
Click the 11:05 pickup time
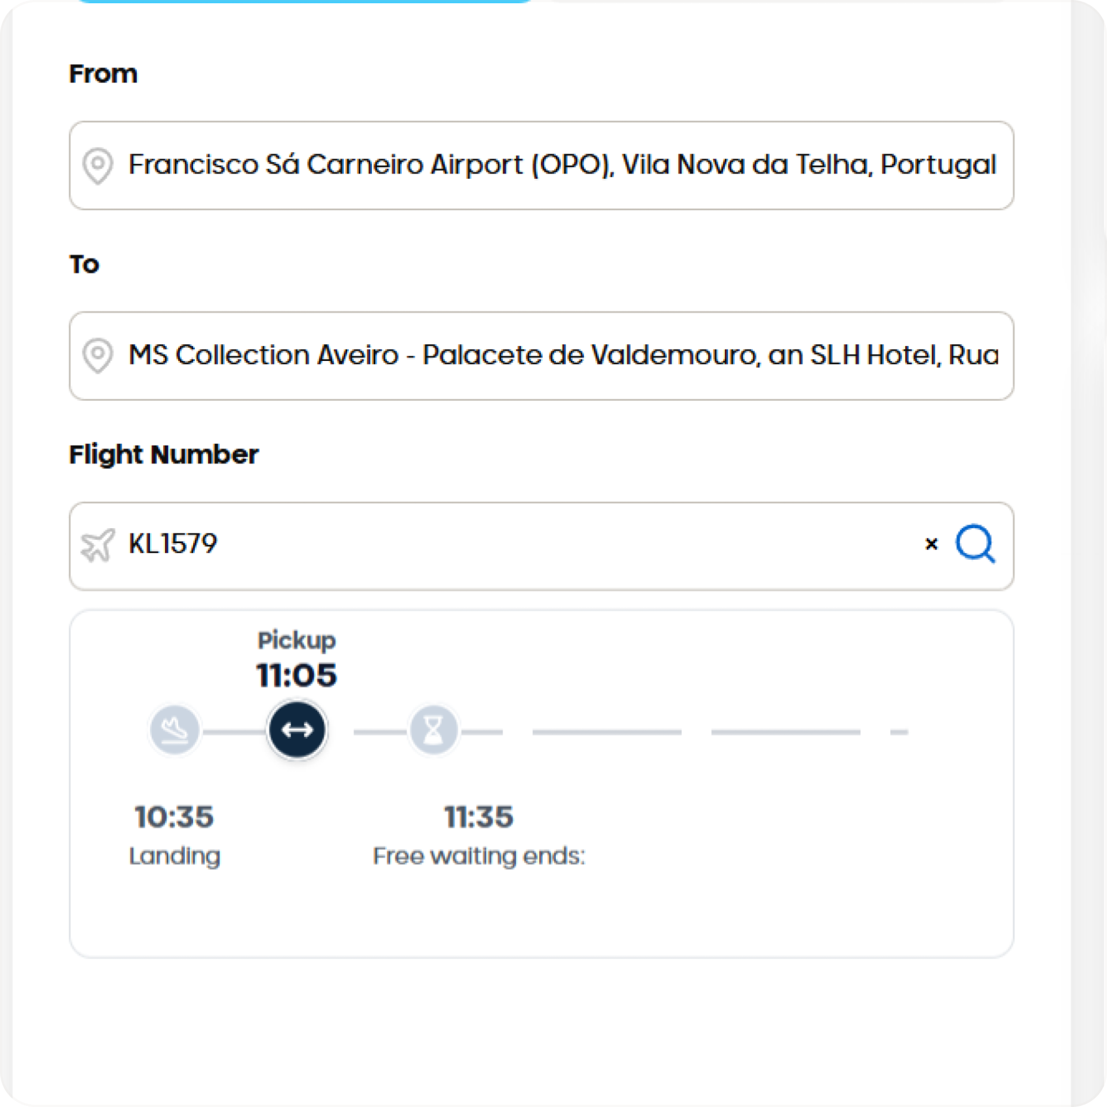[296, 675]
